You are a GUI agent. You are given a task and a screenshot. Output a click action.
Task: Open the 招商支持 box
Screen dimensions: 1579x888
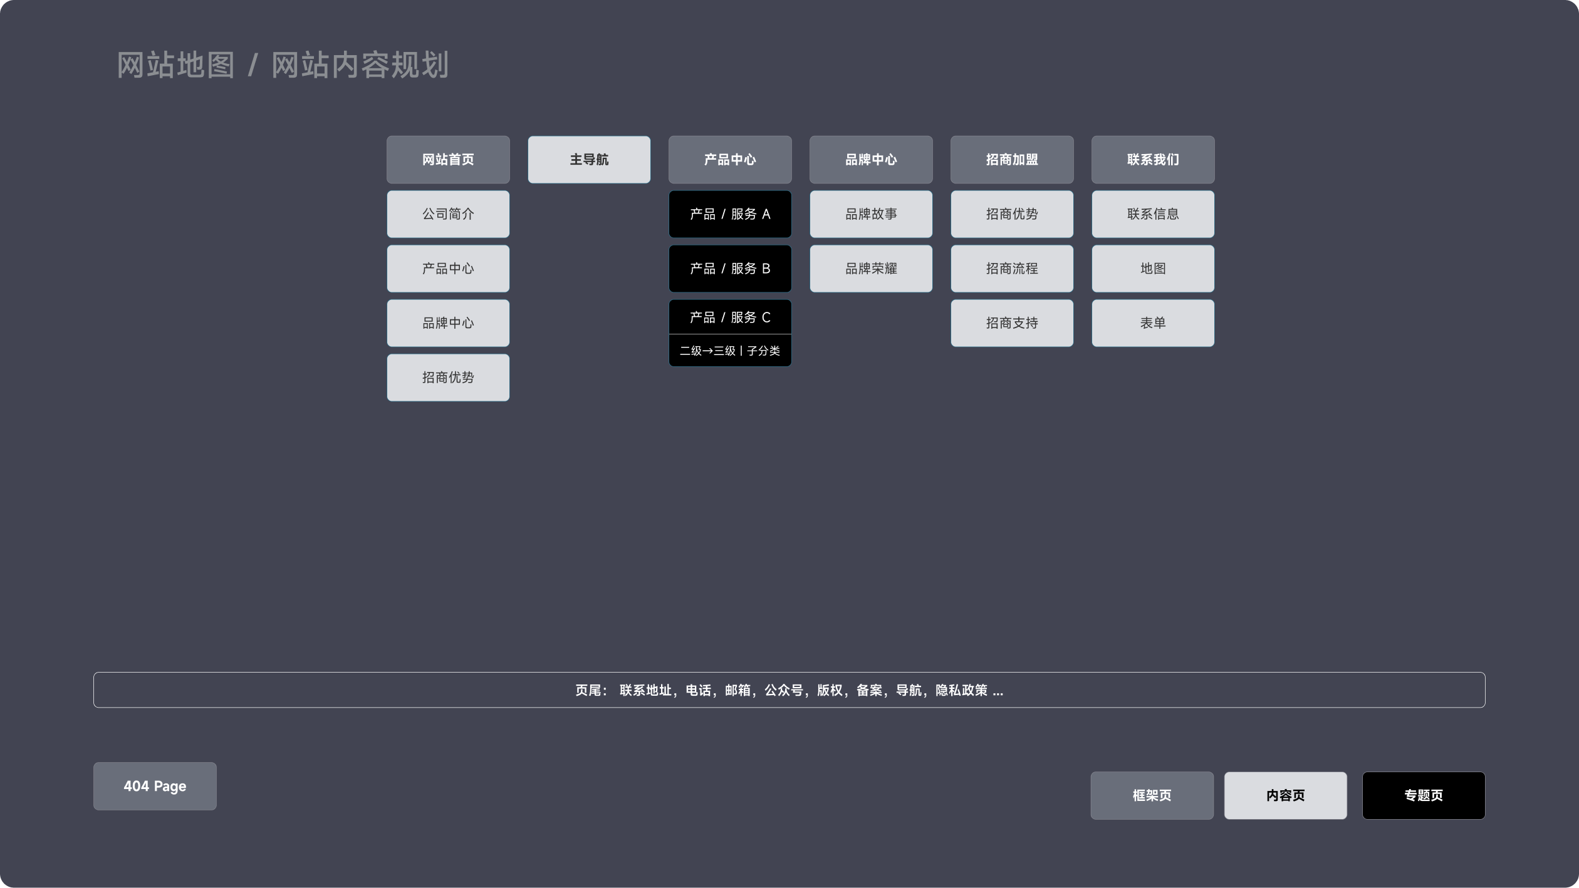(1012, 323)
